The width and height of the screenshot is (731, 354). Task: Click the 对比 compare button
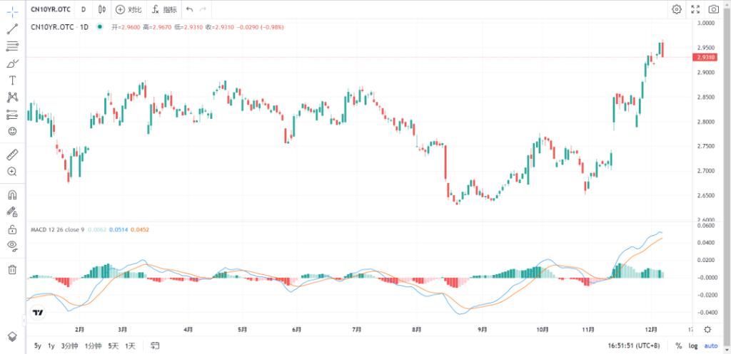pyautogui.click(x=129, y=9)
